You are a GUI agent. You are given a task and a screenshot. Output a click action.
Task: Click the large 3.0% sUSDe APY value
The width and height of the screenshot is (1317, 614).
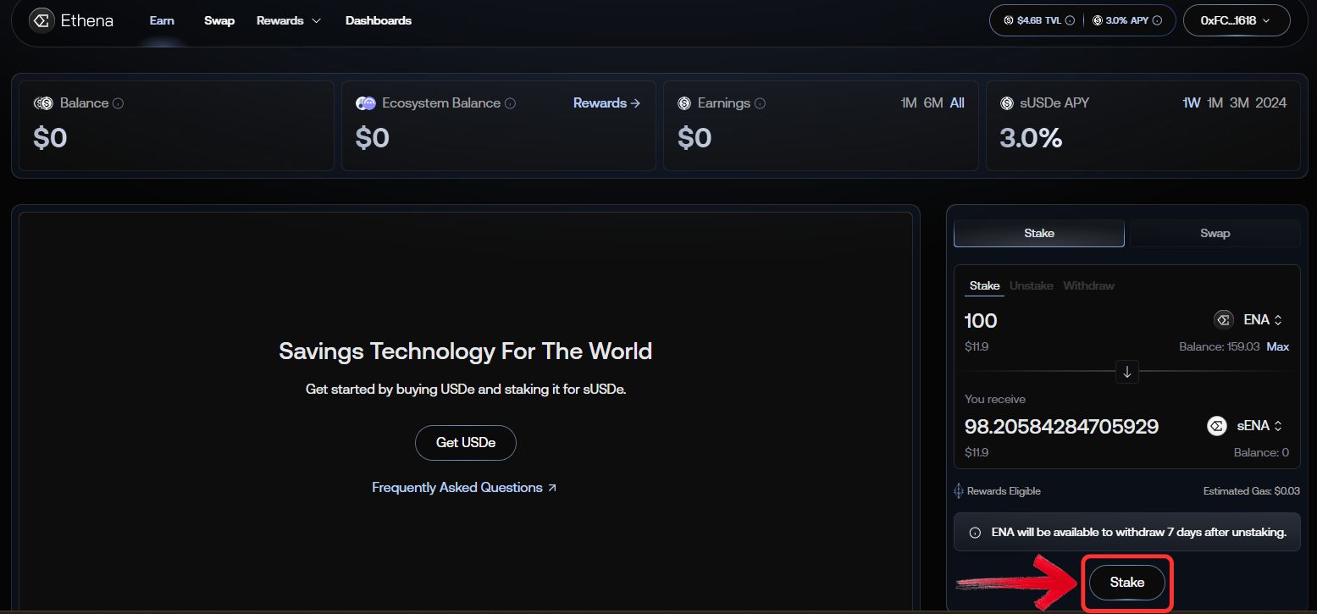coord(1031,138)
